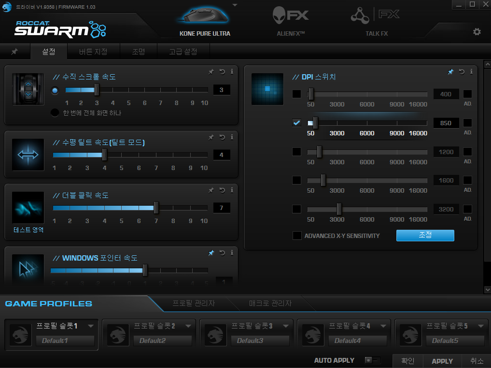Open the 프로필 관리자 tab
The width and height of the screenshot is (491, 368).
click(x=194, y=303)
